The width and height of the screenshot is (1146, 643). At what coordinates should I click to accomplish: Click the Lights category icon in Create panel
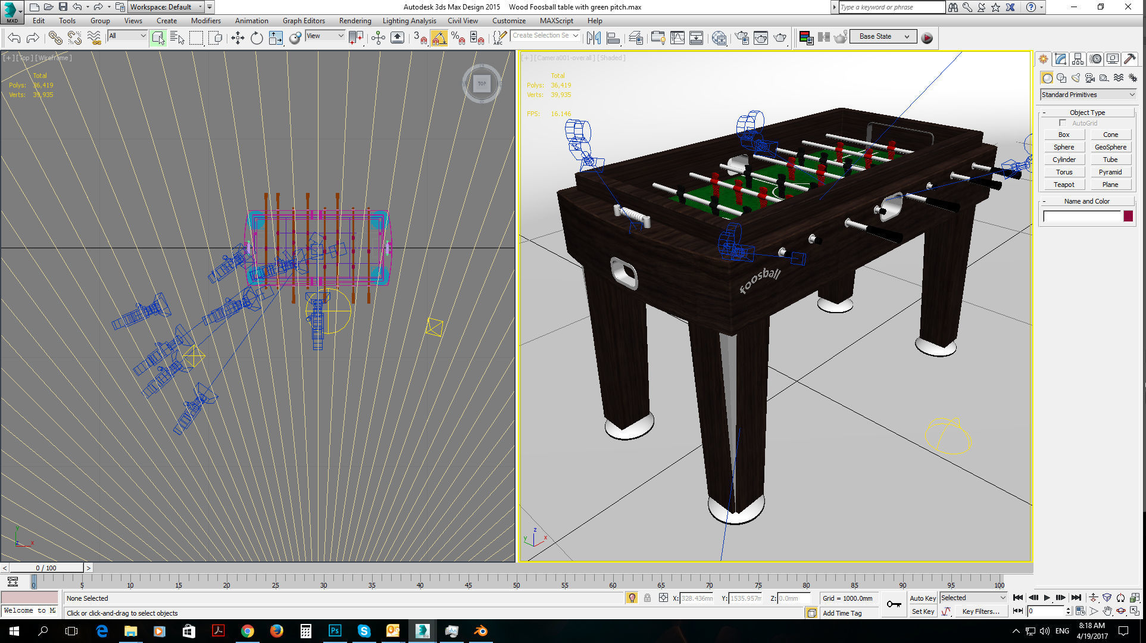tap(1076, 78)
